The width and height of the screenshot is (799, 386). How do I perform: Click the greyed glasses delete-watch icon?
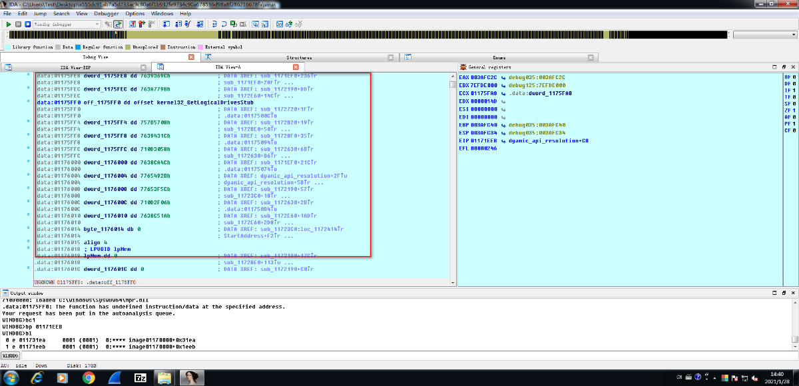point(299,24)
